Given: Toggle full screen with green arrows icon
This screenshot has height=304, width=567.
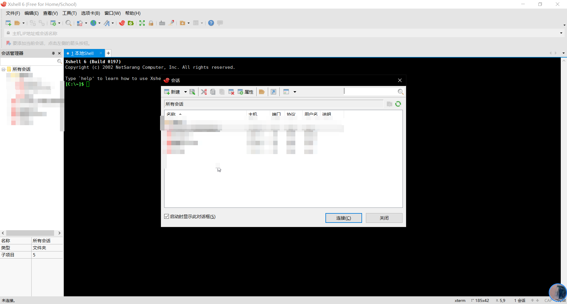Looking at the screenshot, I should point(142,23).
